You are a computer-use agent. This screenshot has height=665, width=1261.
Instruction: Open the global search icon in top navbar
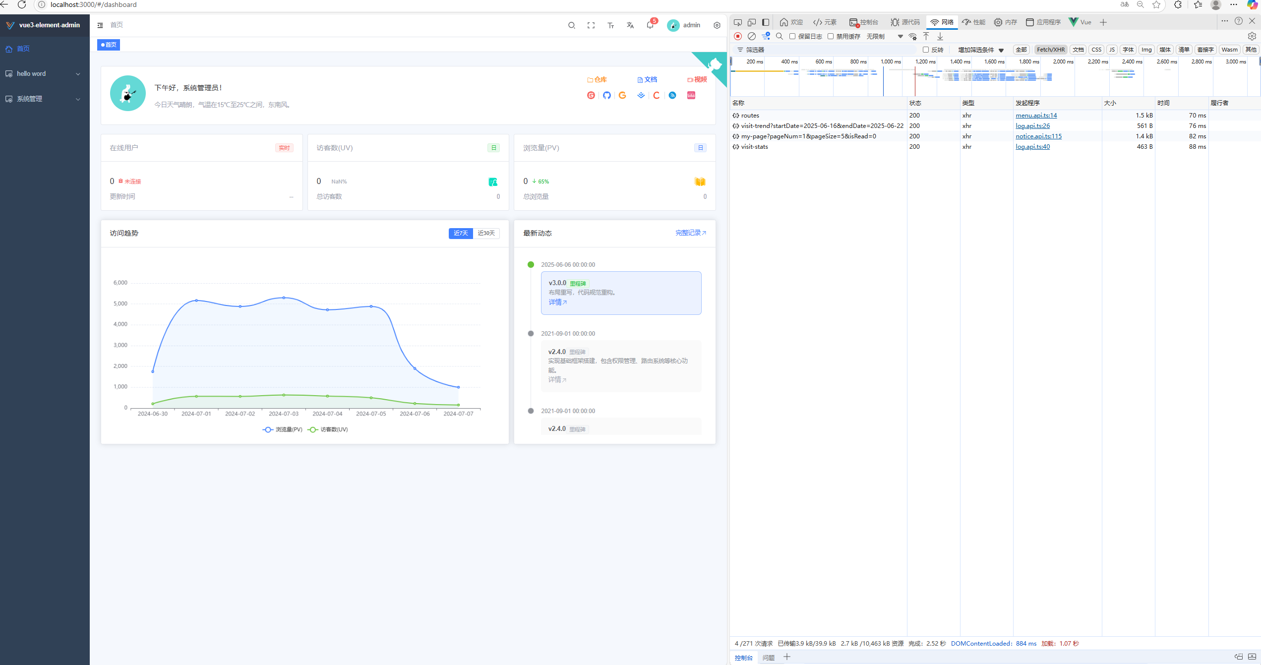click(x=571, y=25)
